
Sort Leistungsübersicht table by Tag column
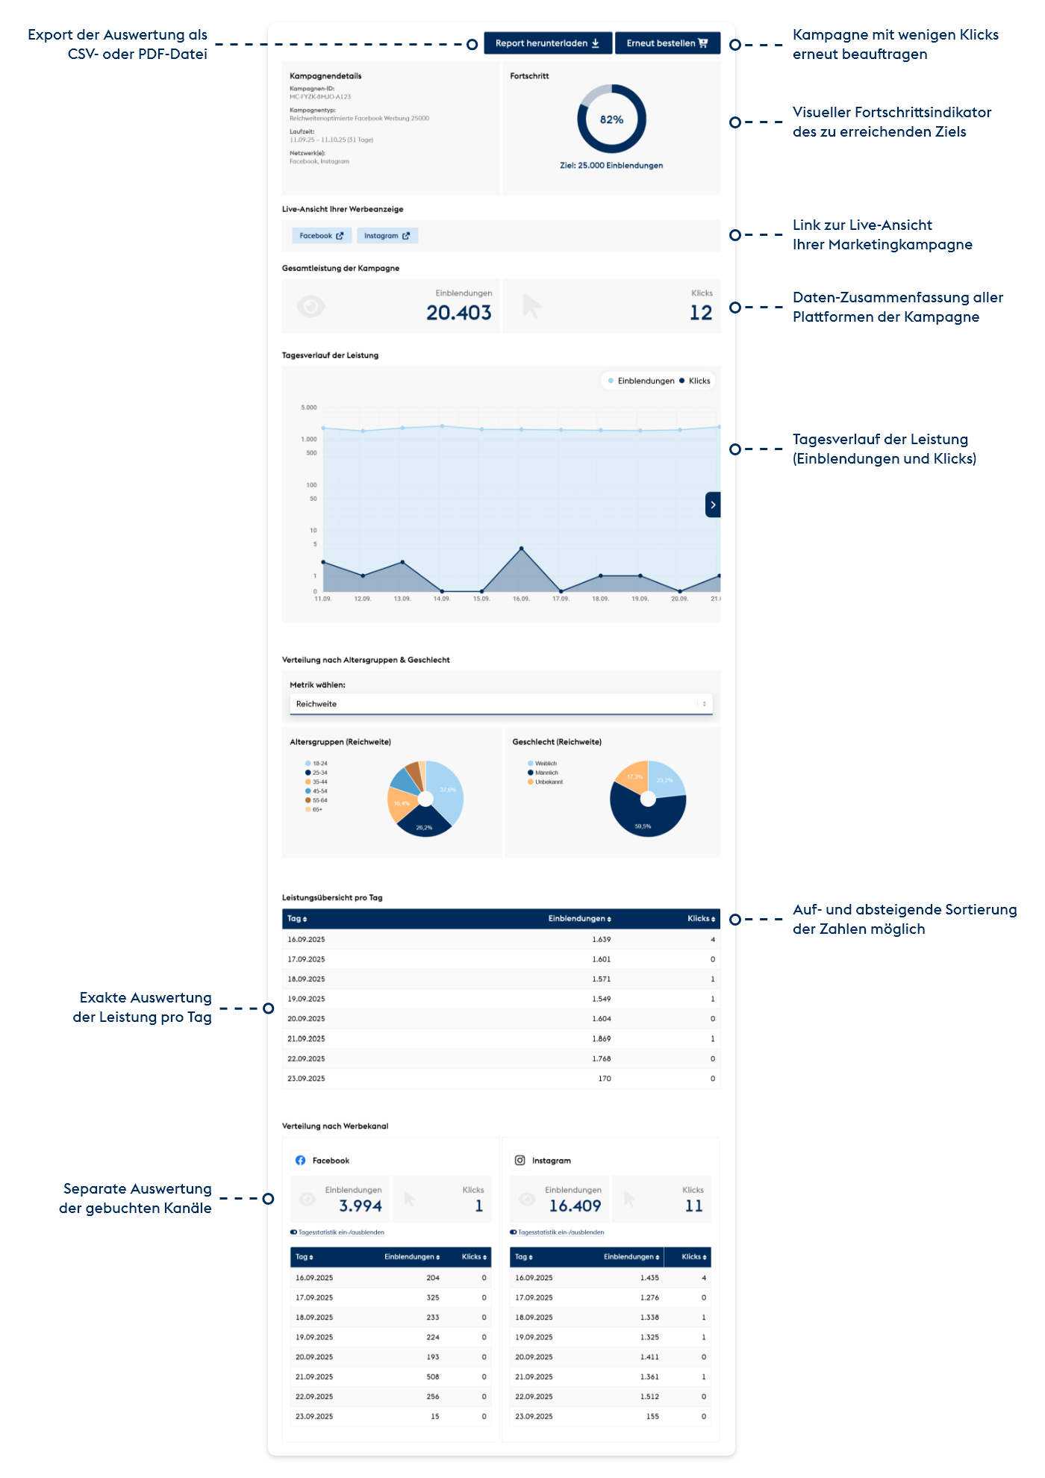297,919
